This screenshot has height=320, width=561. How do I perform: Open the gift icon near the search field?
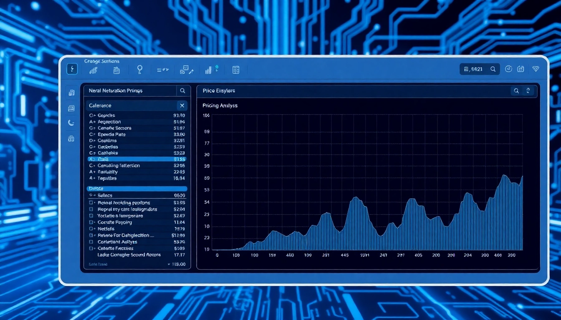click(521, 69)
